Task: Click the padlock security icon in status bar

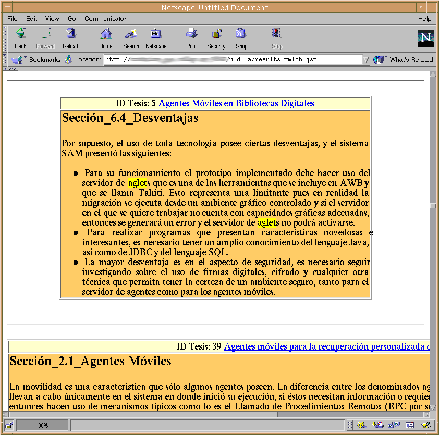Action: (9, 425)
